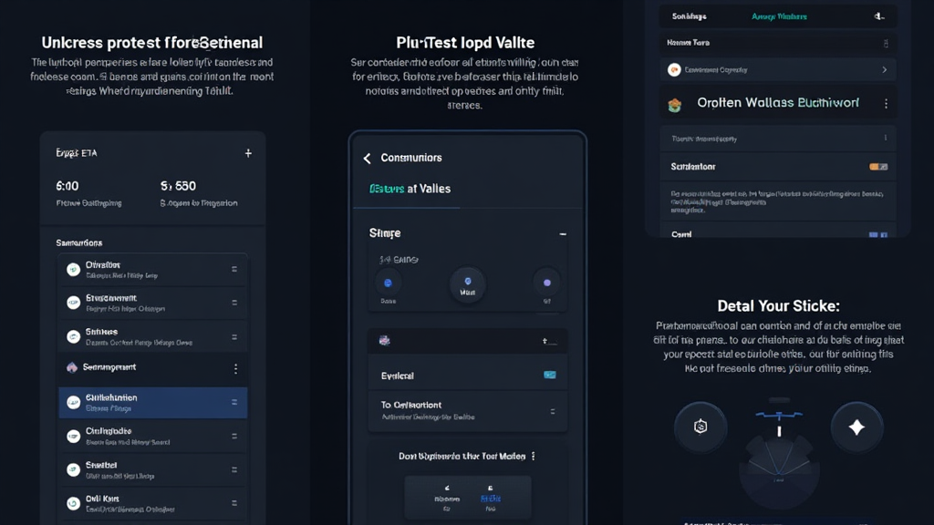Click the round hexagon icon button left of the dial
The width and height of the screenshot is (934, 525).
click(700, 427)
